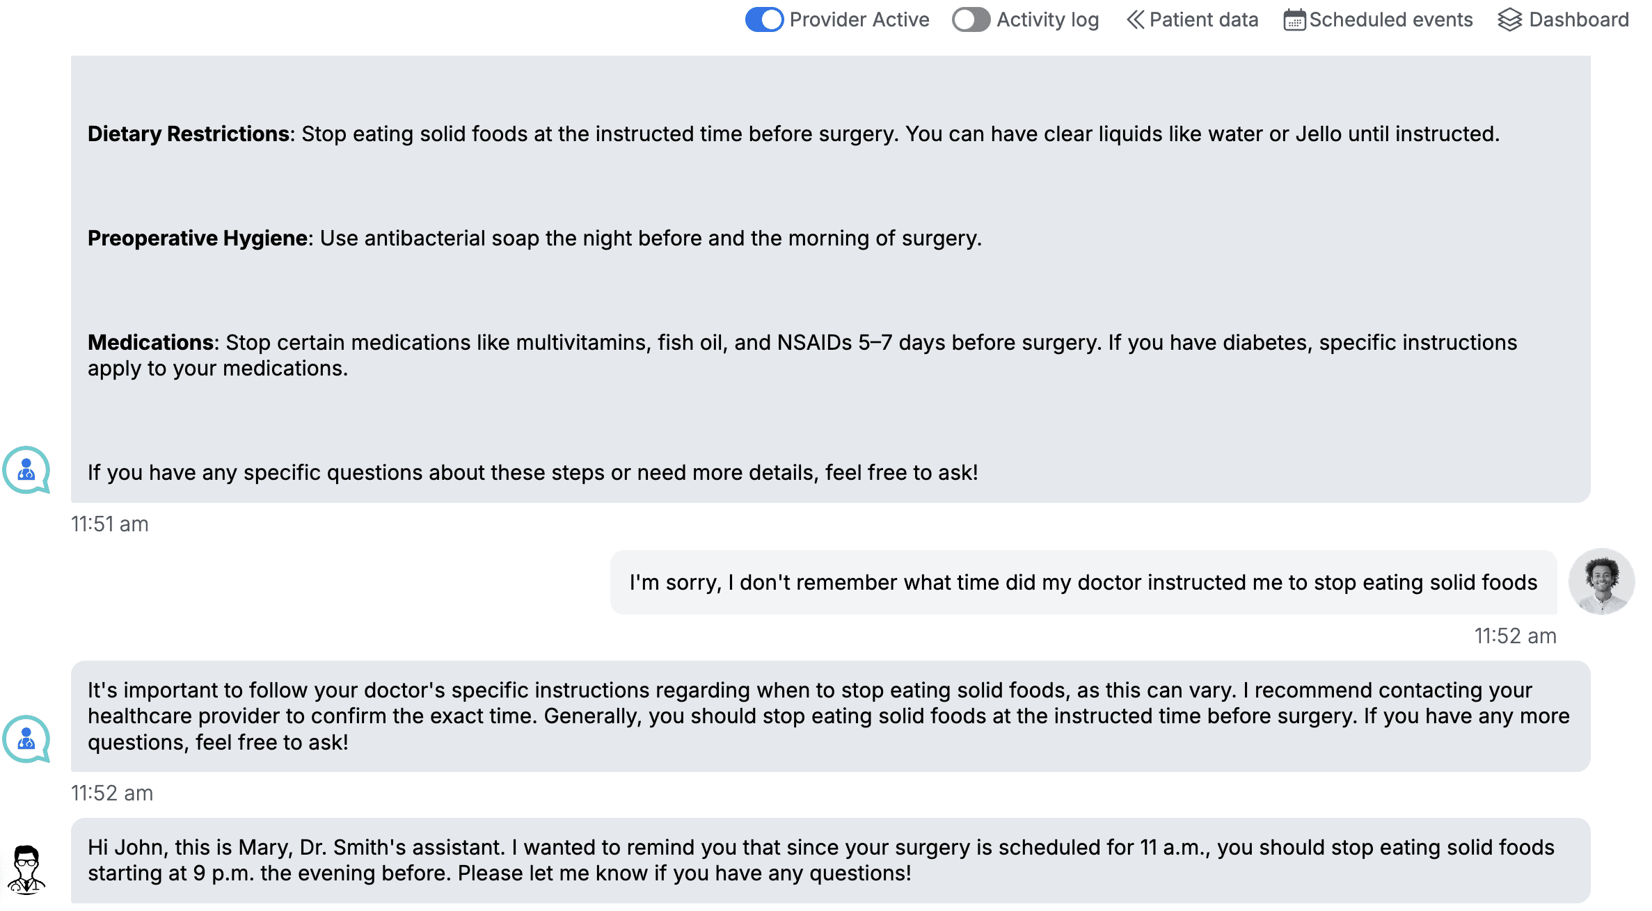Screen dimensions: 1652x911
Task: Select the Activity log label text
Action: pyautogui.click(x=1047, y=19)
